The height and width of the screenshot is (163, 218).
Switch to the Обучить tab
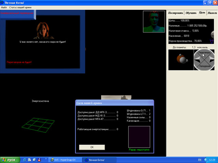(191, 13)
